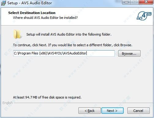Image resolution: width=154 pixels, height=118 pixels.
Task: Click the 'Setup - AVS Audio Editor' title bar text
Action: (30, 3)
